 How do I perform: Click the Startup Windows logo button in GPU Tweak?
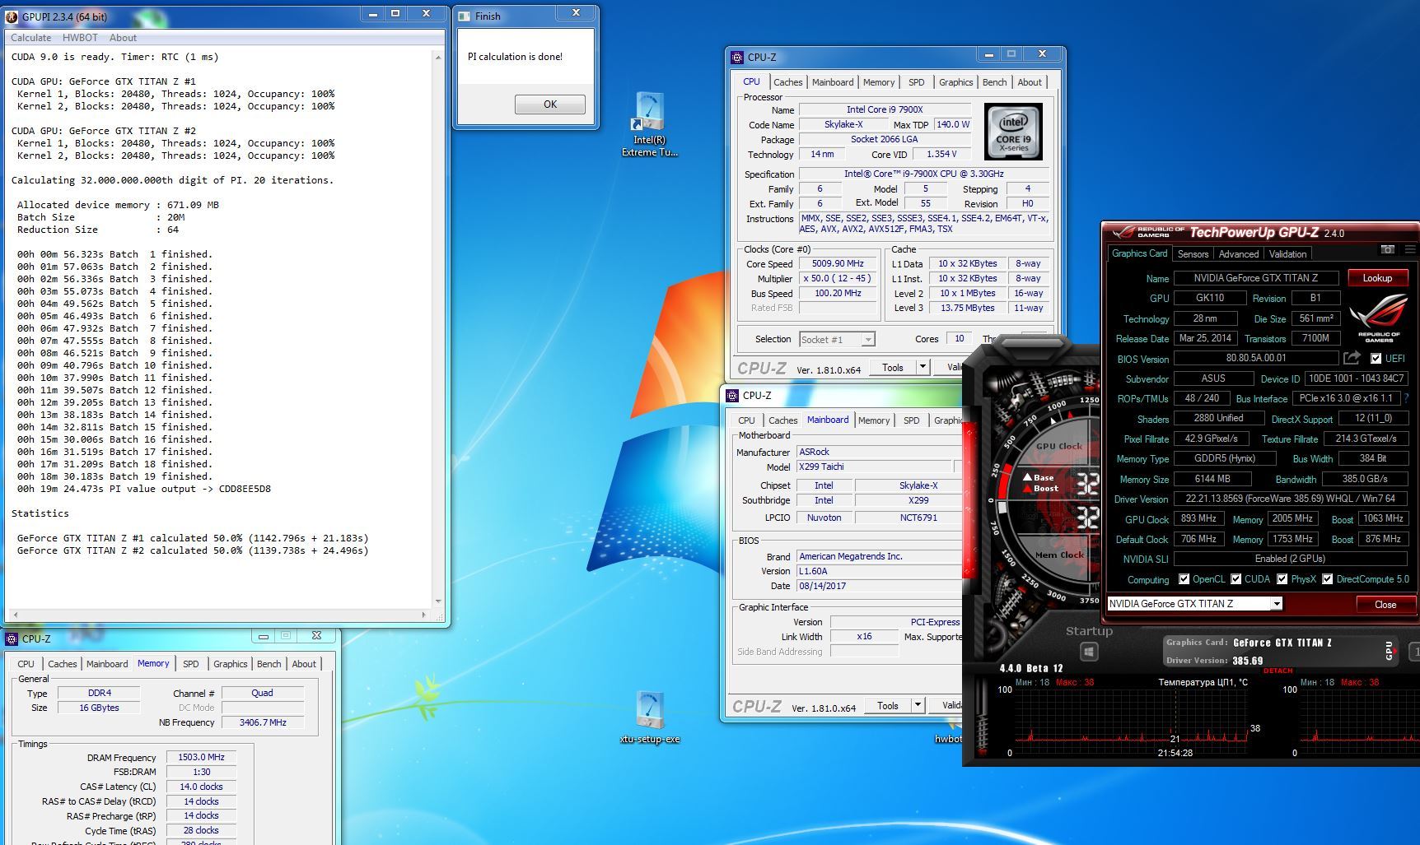pyautogui.click(x=1089, y=652)
